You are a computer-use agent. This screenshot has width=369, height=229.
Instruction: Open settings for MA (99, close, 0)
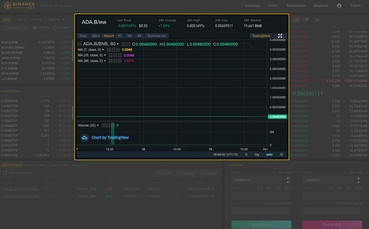115,61
